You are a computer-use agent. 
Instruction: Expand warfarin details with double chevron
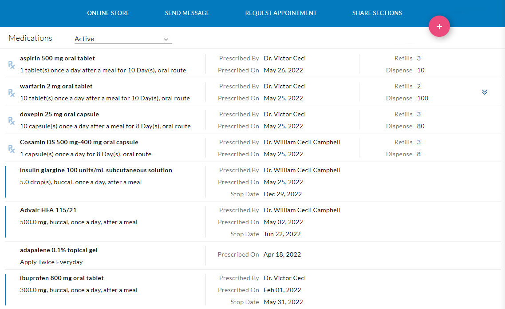point(485,92)
